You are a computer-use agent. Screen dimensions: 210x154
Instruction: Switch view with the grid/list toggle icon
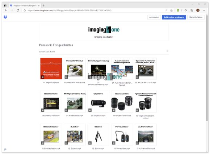[167, 51]
